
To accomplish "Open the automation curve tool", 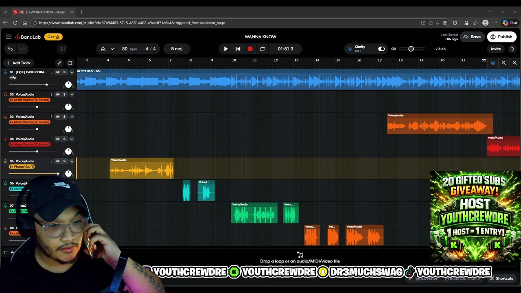I will coord(59,63).
